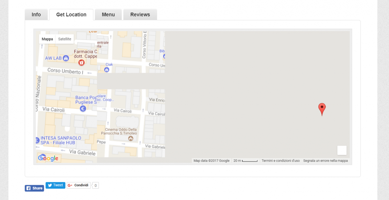Open the Info tab
Viewport: 389px width, 200px height.
36,15
